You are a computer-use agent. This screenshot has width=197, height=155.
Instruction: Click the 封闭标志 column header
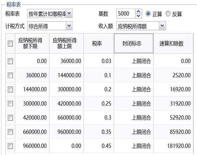pos(134,43)
